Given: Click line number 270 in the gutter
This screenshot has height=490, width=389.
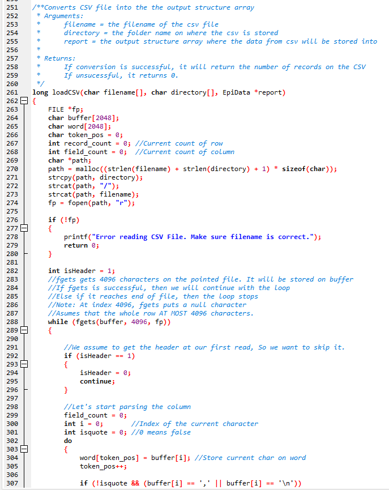Looking at the screenshot, I should point(12,169).
